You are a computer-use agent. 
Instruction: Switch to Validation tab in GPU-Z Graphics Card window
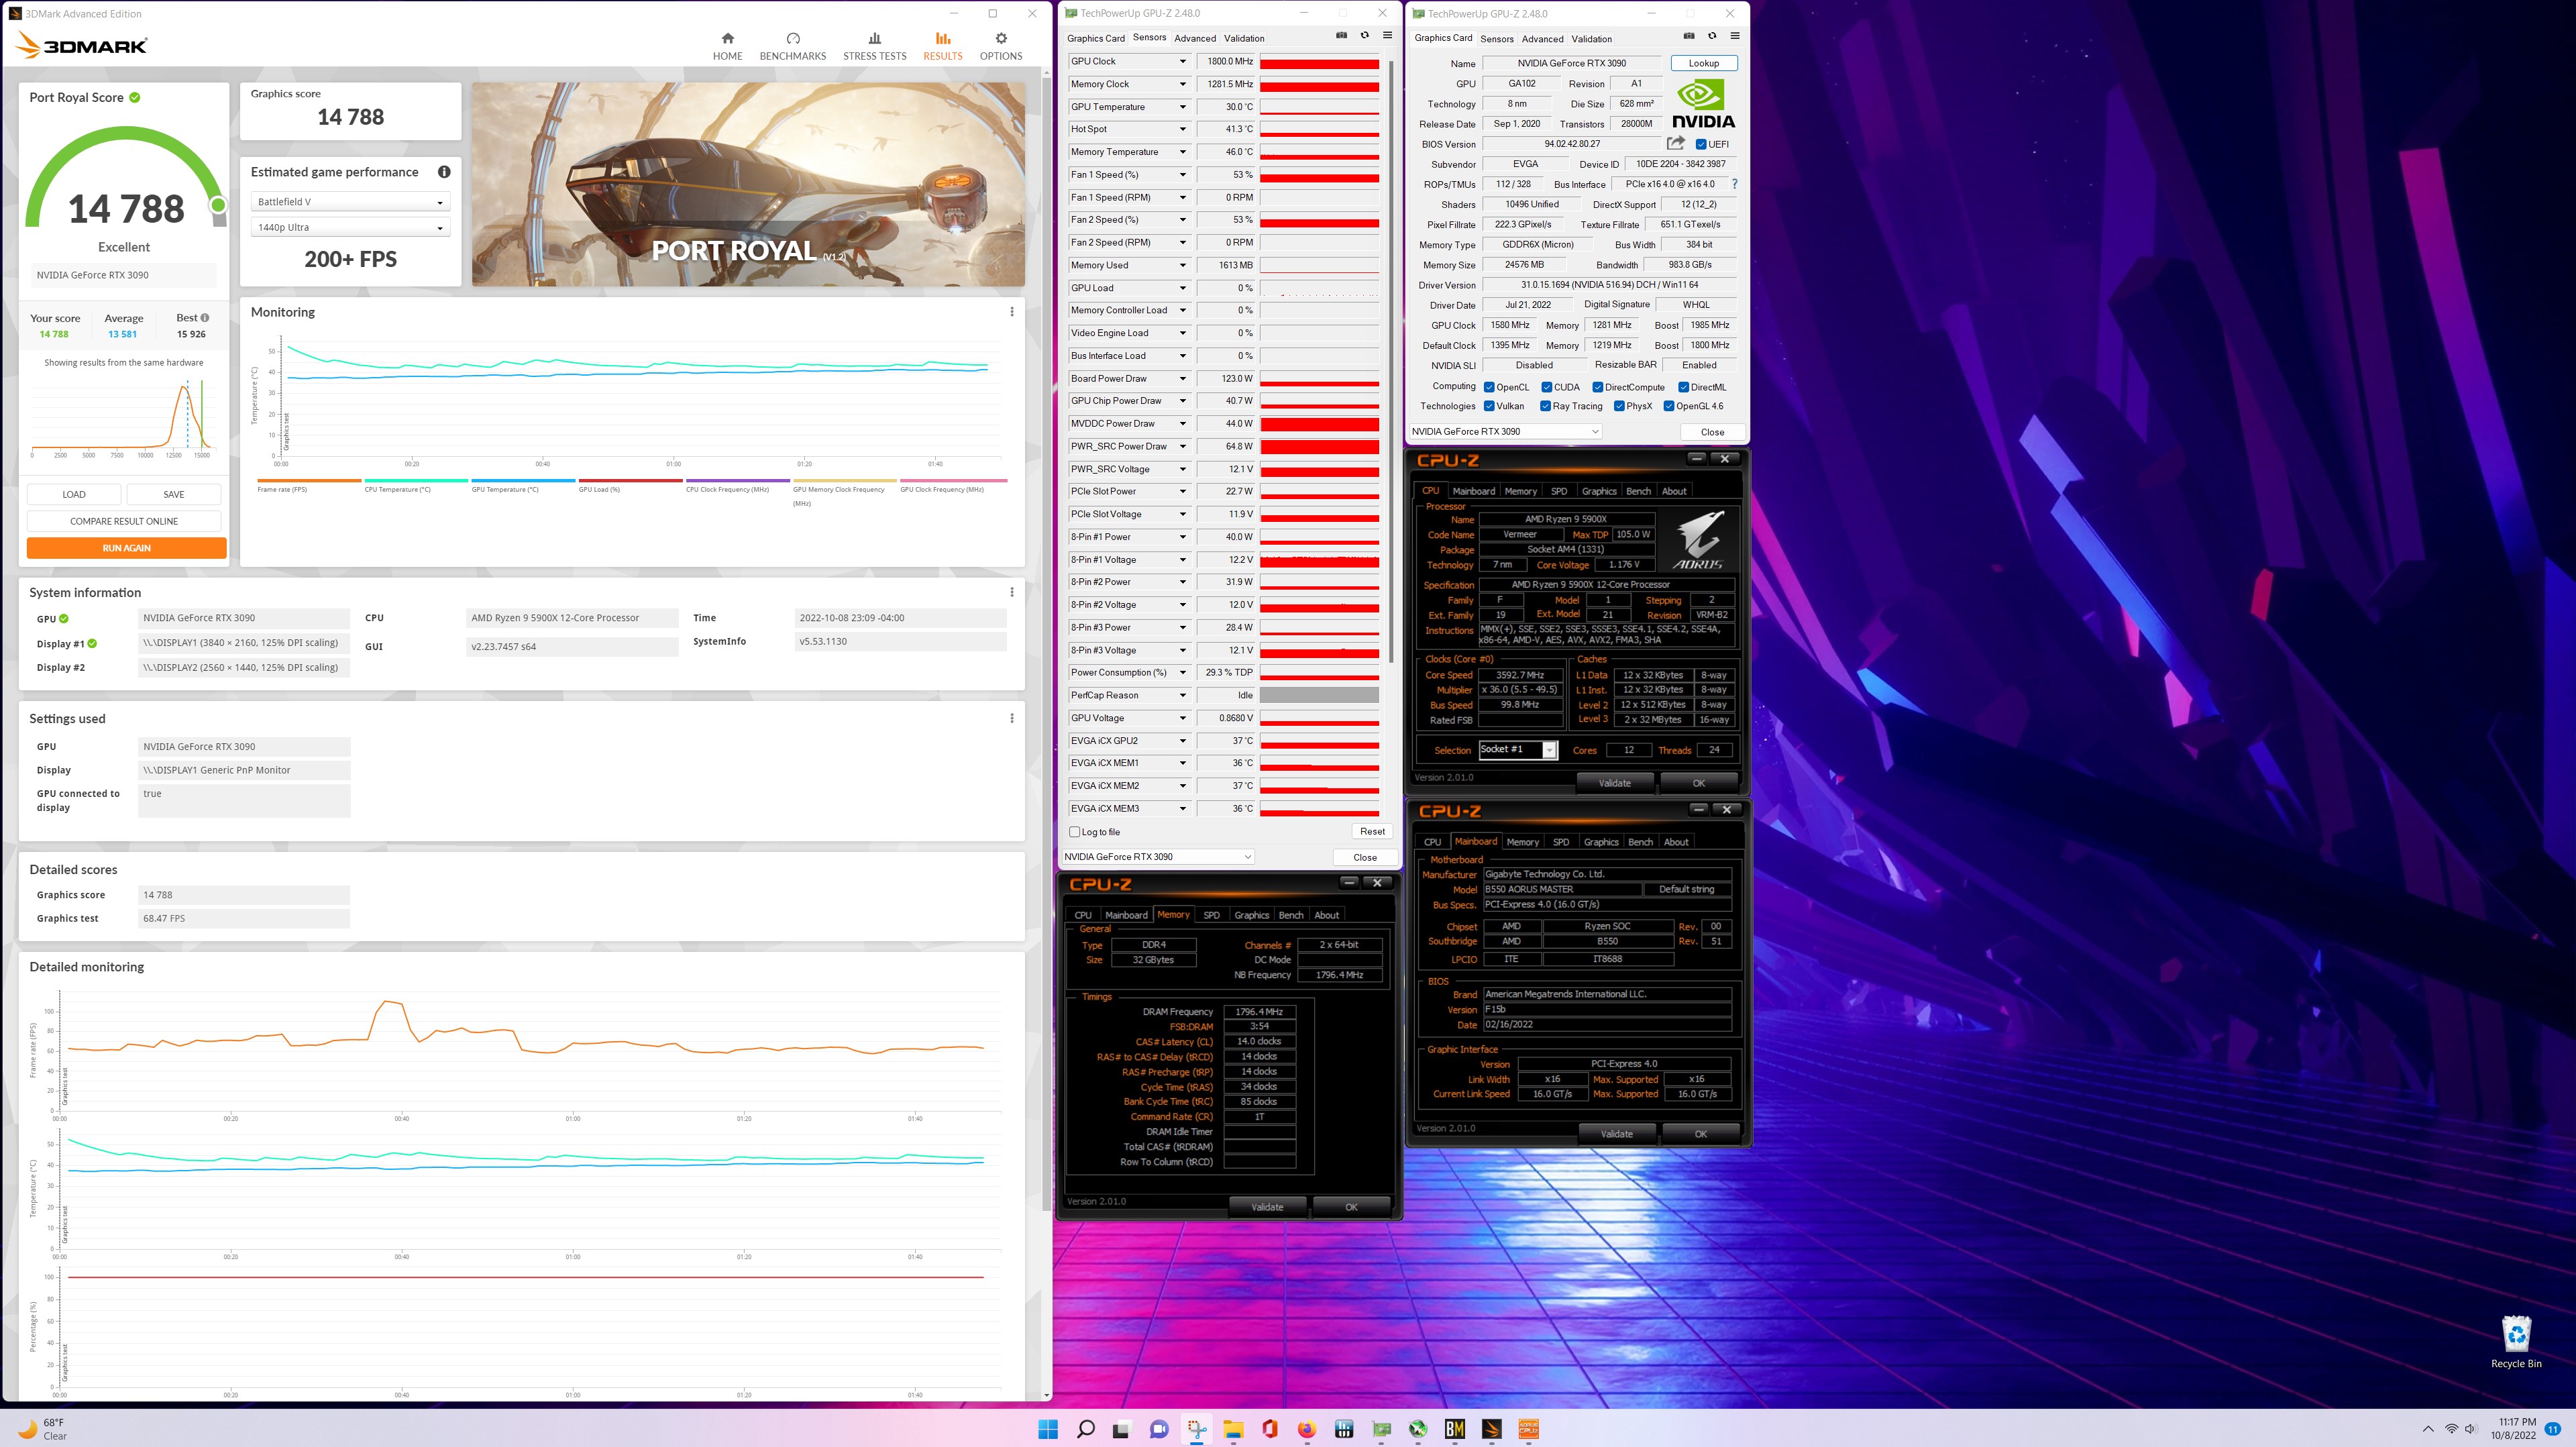click(x=1591, y=39)
